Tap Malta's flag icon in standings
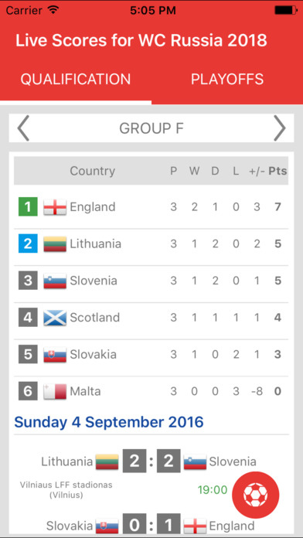The image size is (303, 538). click(x=55, y=391)
